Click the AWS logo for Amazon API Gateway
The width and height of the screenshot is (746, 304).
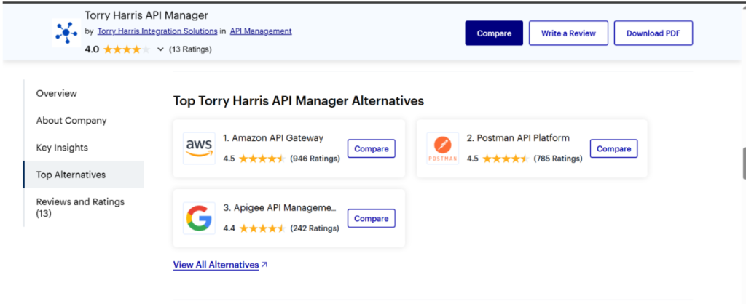pyautogui.click(x=199, y=148)
